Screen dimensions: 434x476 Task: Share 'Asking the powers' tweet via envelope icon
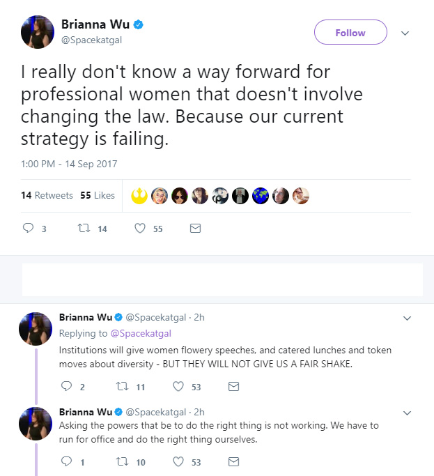(x=233, y=462)
